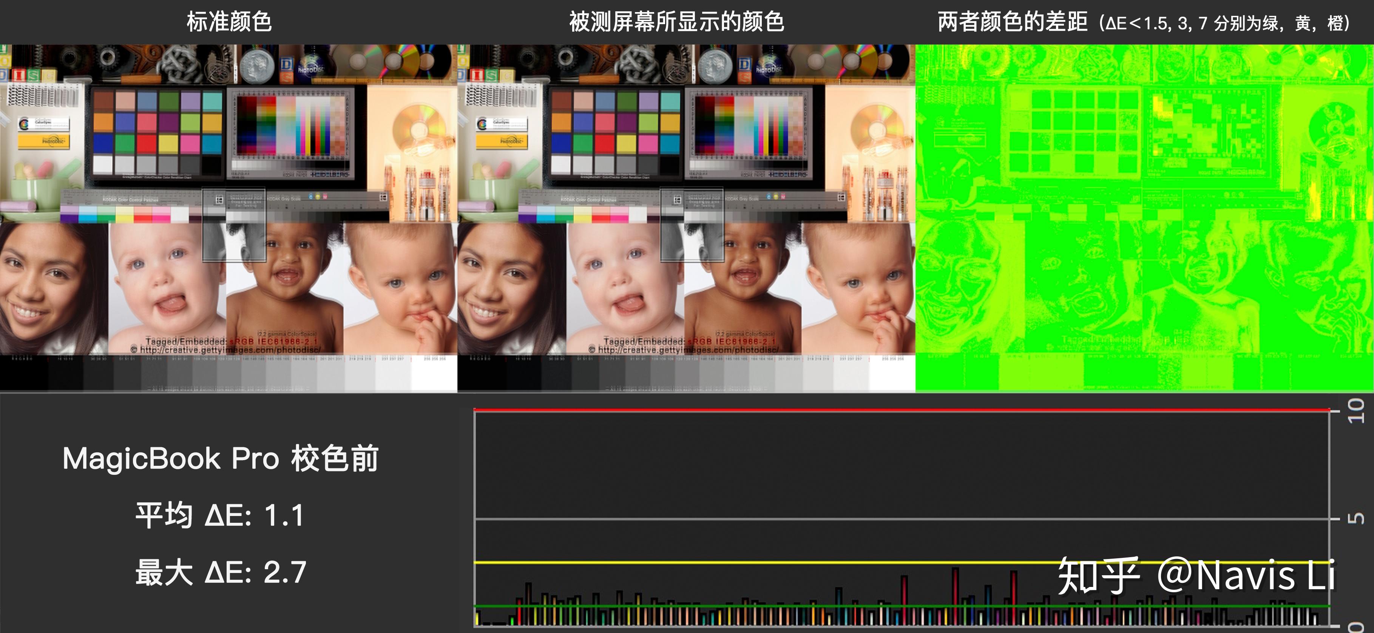This screenshot has height=633, width=1374.
Task: Click the 两者颜色的差距 heading
Action: pos(1012,22)
